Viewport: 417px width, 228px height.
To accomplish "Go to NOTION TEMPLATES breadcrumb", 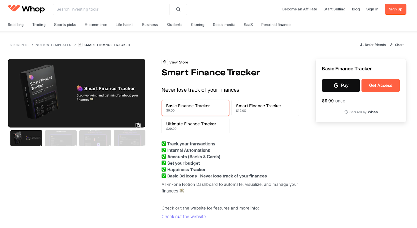I will pyautogui.click(x=53, y=45).
